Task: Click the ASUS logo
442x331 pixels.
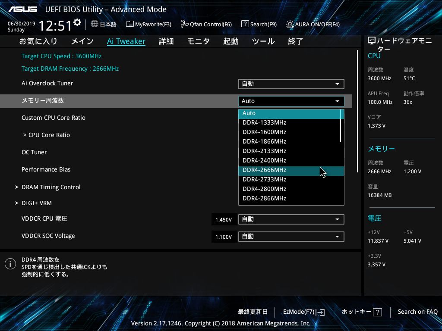Action: 23,9
